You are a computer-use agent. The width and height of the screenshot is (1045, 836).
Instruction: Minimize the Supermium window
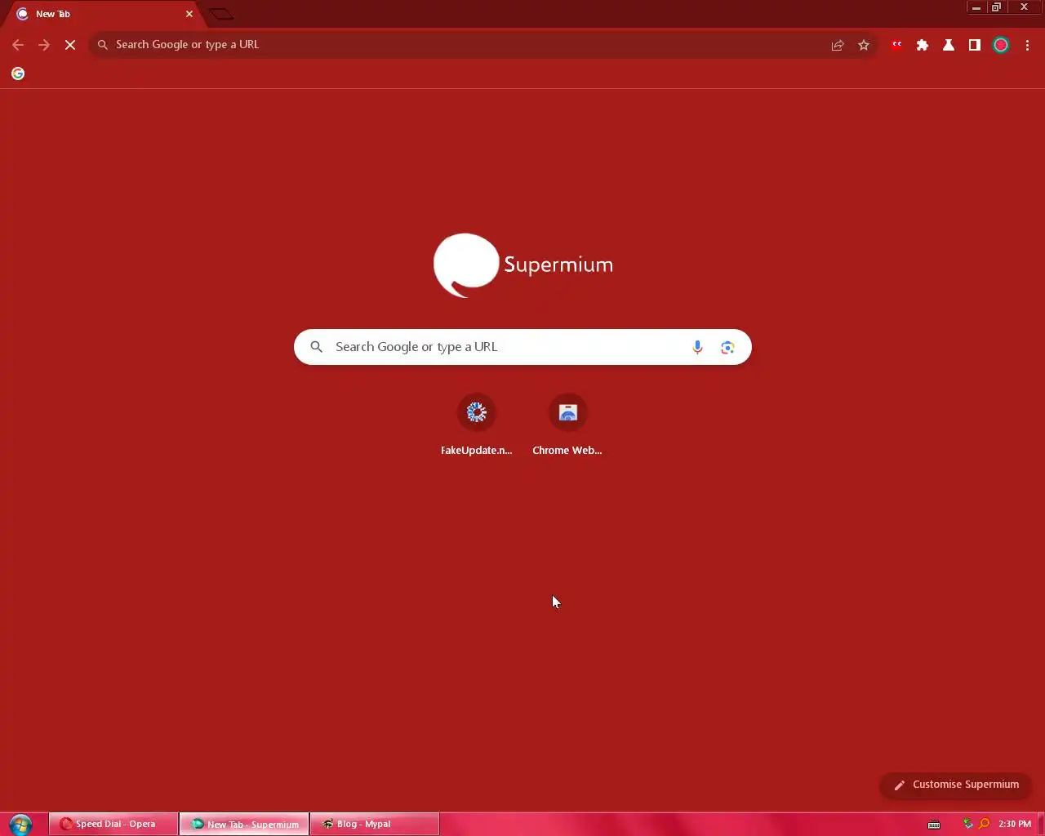[x=976, y=7]
